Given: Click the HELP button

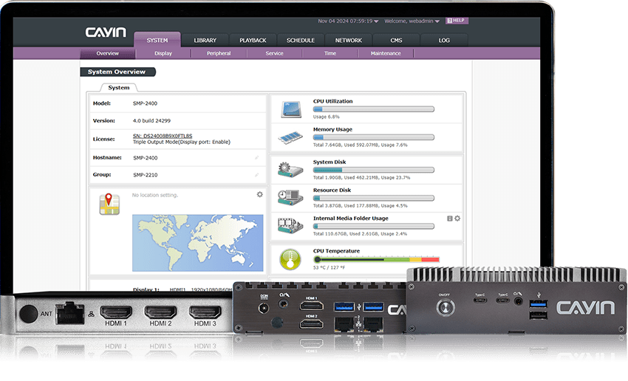Looking at the screenshot, I should click(457, 21).
